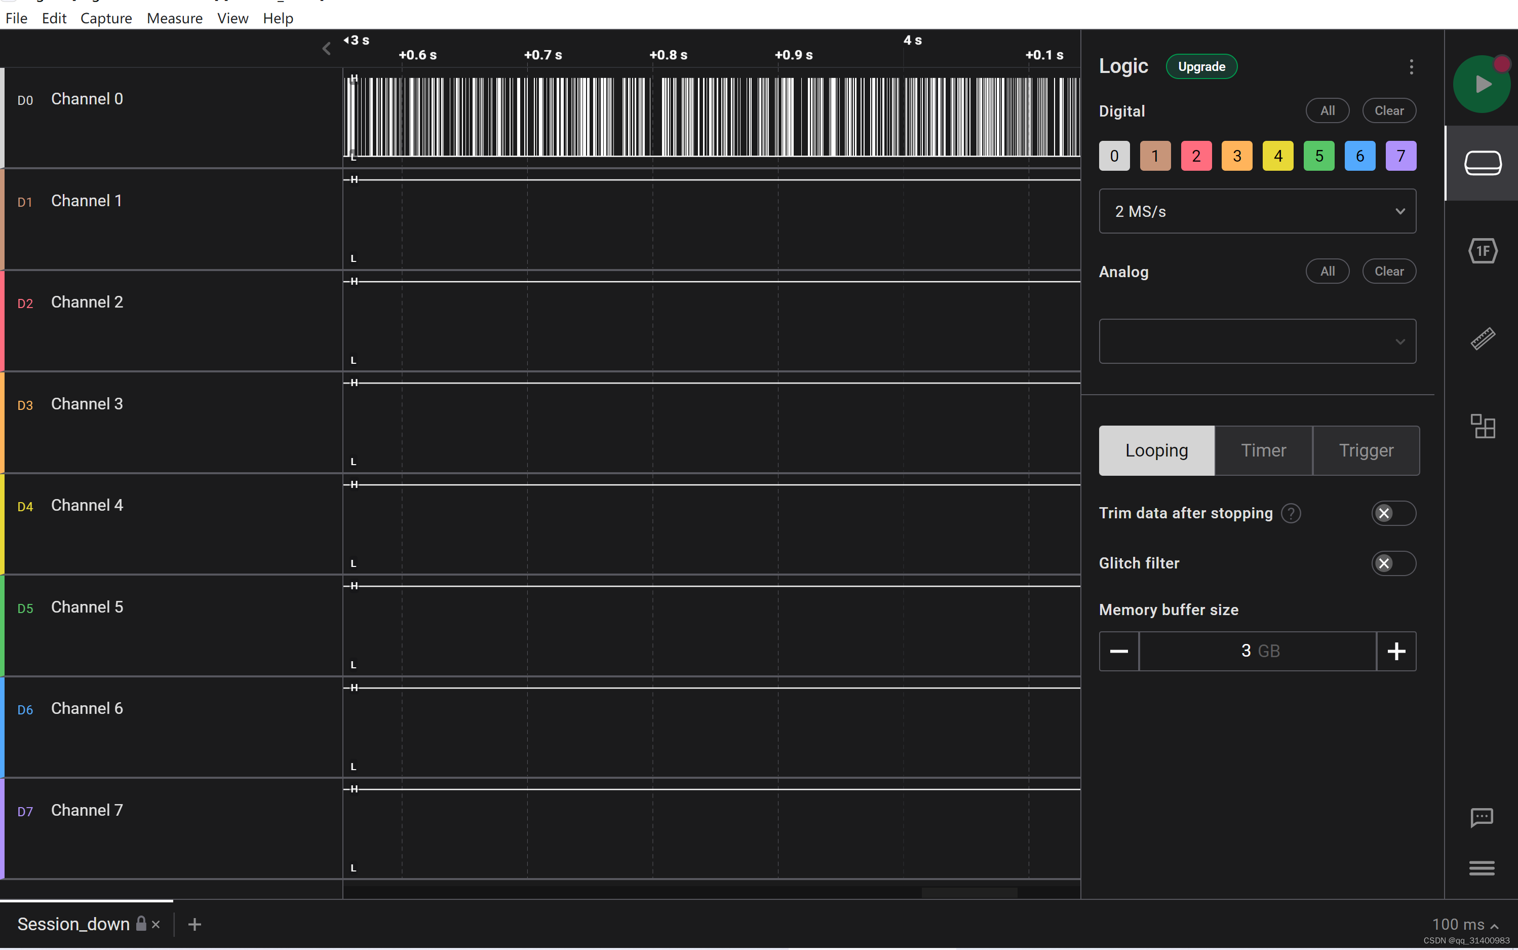Open the Capture menu
1518x950 pixels.
(x=106, y=18)
